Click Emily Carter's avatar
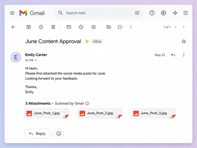 pyautogui.click(x=16, y=57)
